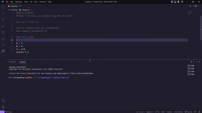202x113 pixels.
Task: Open the Explorer view in activity bar
Action: click(x=3, y=7)
